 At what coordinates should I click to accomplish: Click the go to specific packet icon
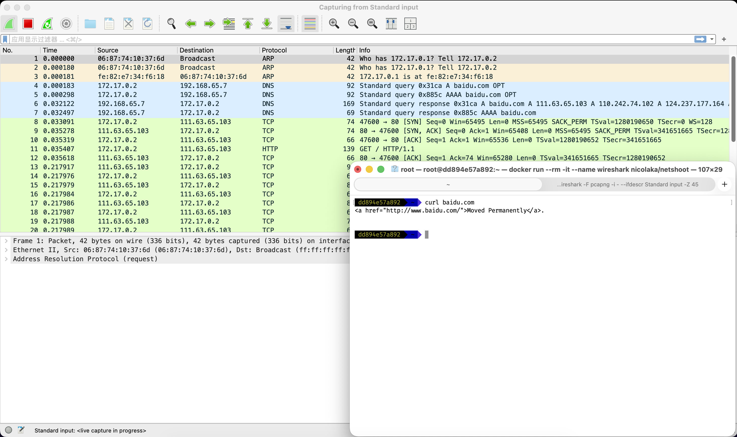(229, 24)
